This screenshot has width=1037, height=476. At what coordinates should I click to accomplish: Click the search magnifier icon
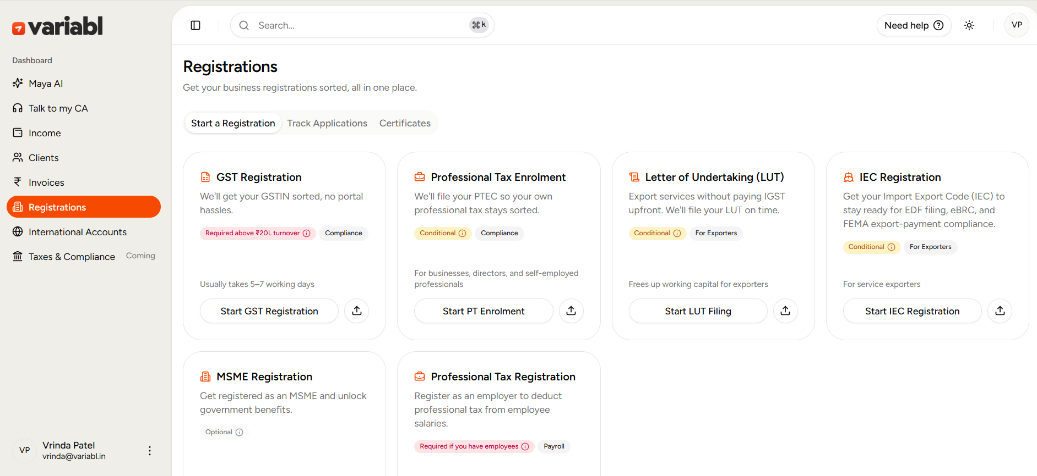[x=244, y=25]
